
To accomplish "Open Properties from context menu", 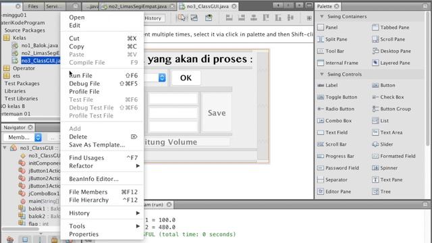I will point(102,234).
